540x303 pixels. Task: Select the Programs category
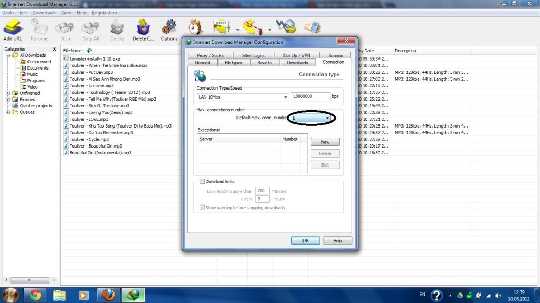pyautogui.click(x=36, y=81)
